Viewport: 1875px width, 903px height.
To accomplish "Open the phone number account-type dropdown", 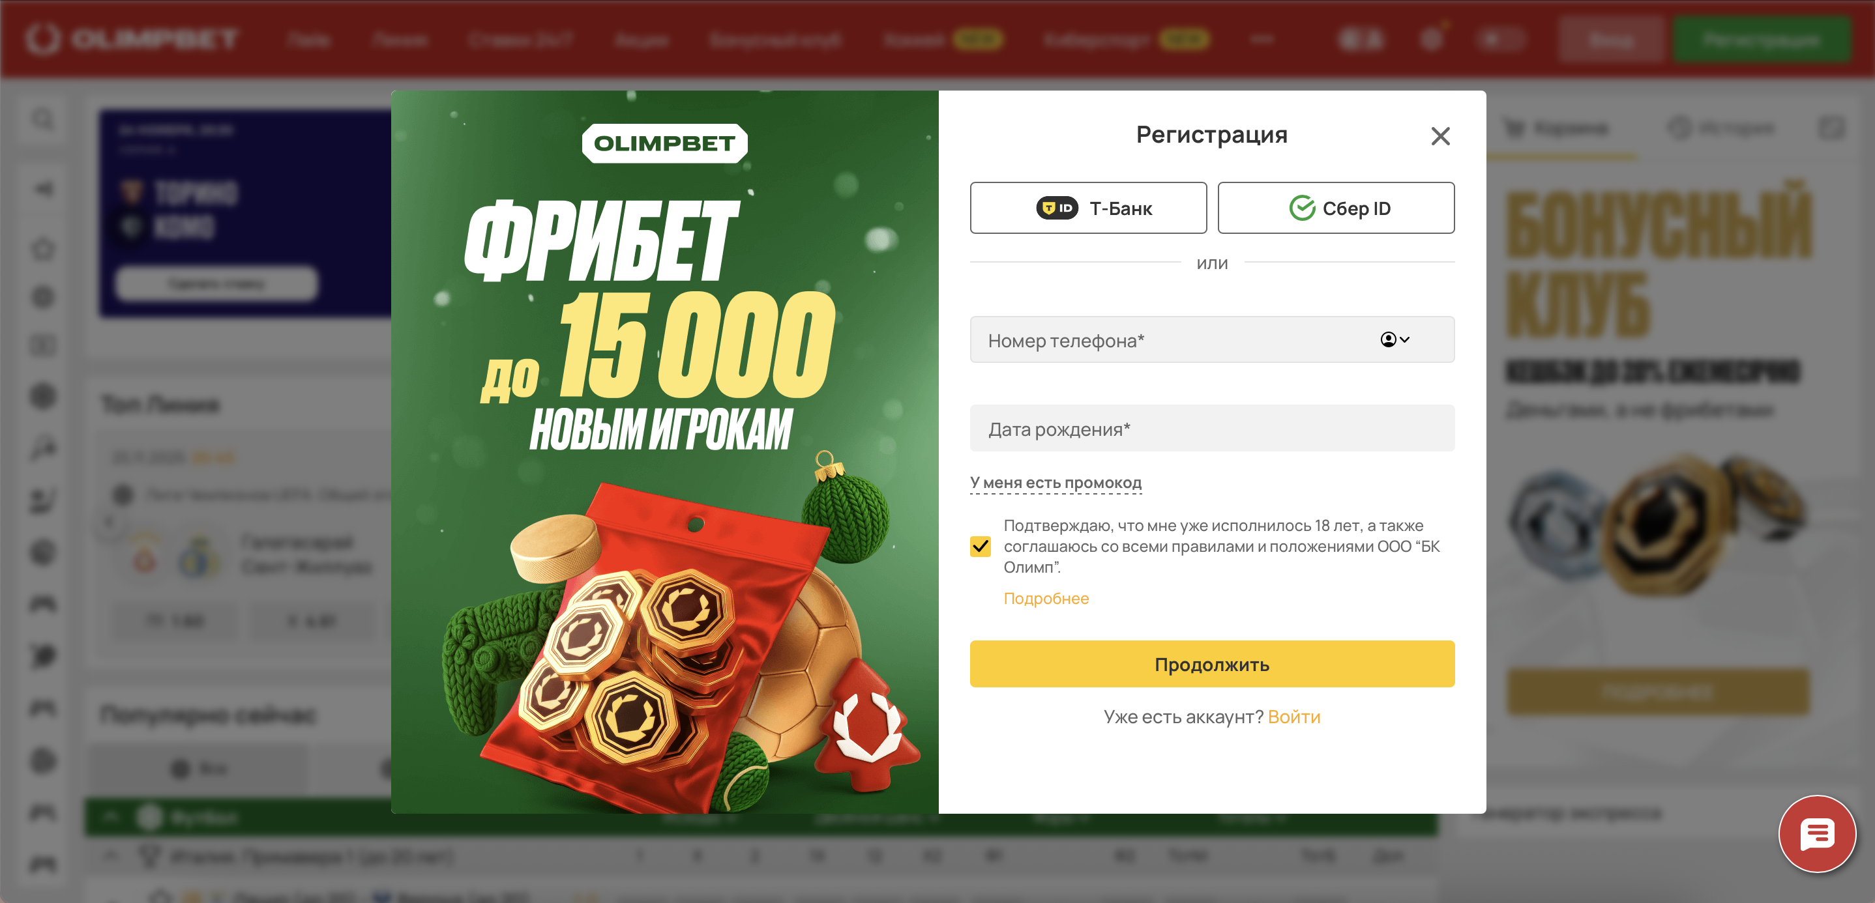I will tap(1395, 340).
